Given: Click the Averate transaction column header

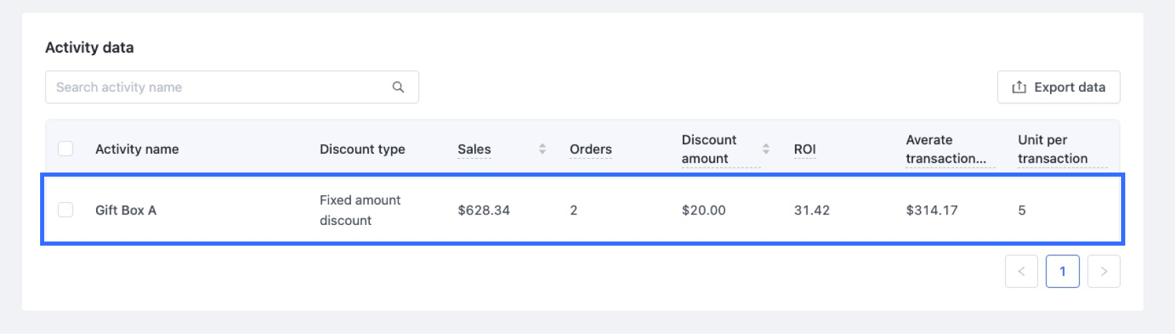Looking at the screenshot, I should click(x=946, y=149).
